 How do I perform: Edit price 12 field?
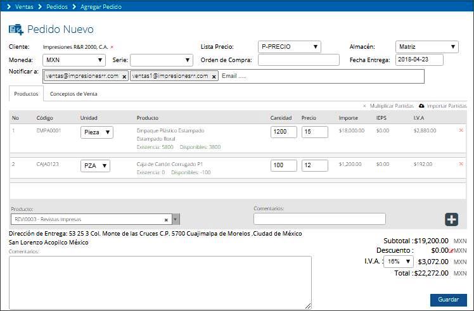pos(315,165)
